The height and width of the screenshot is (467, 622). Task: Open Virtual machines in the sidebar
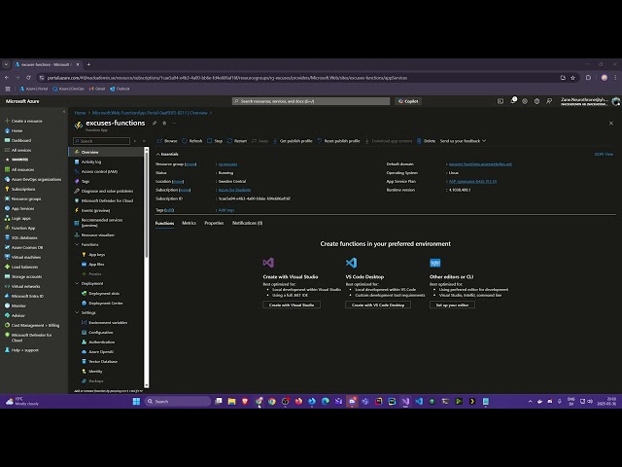pyautogui.click(x=22, y=257)
